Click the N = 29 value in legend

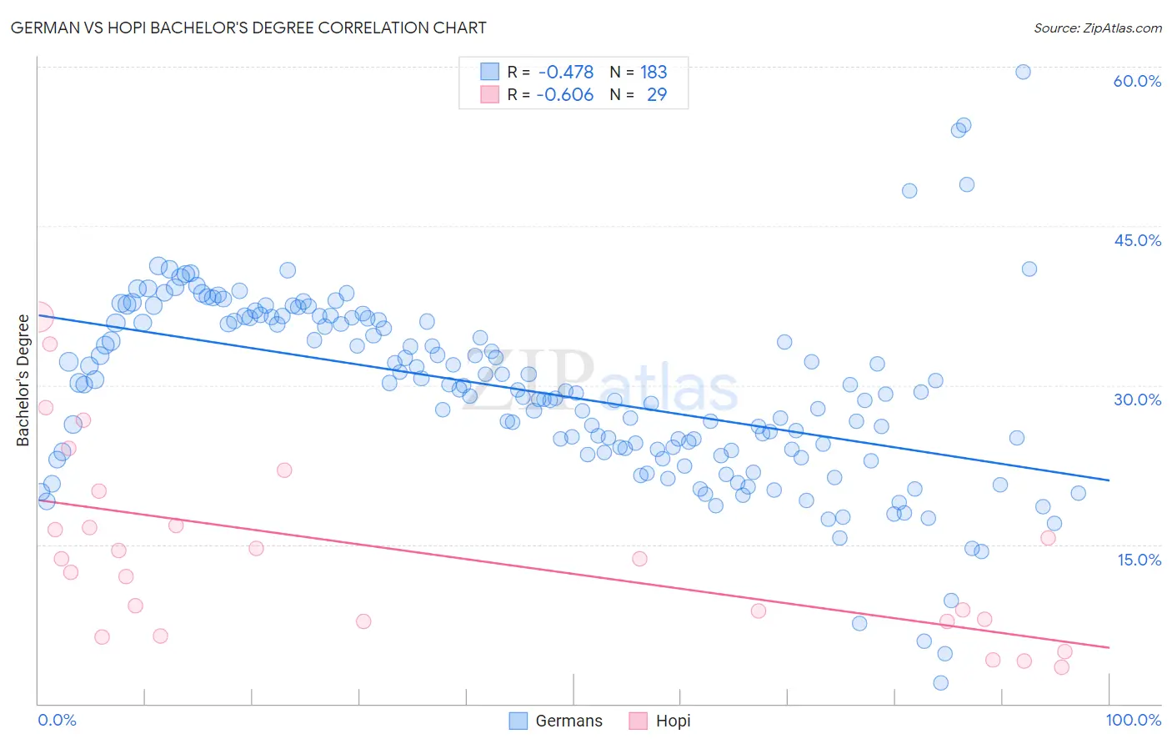[x=639, y=94]
